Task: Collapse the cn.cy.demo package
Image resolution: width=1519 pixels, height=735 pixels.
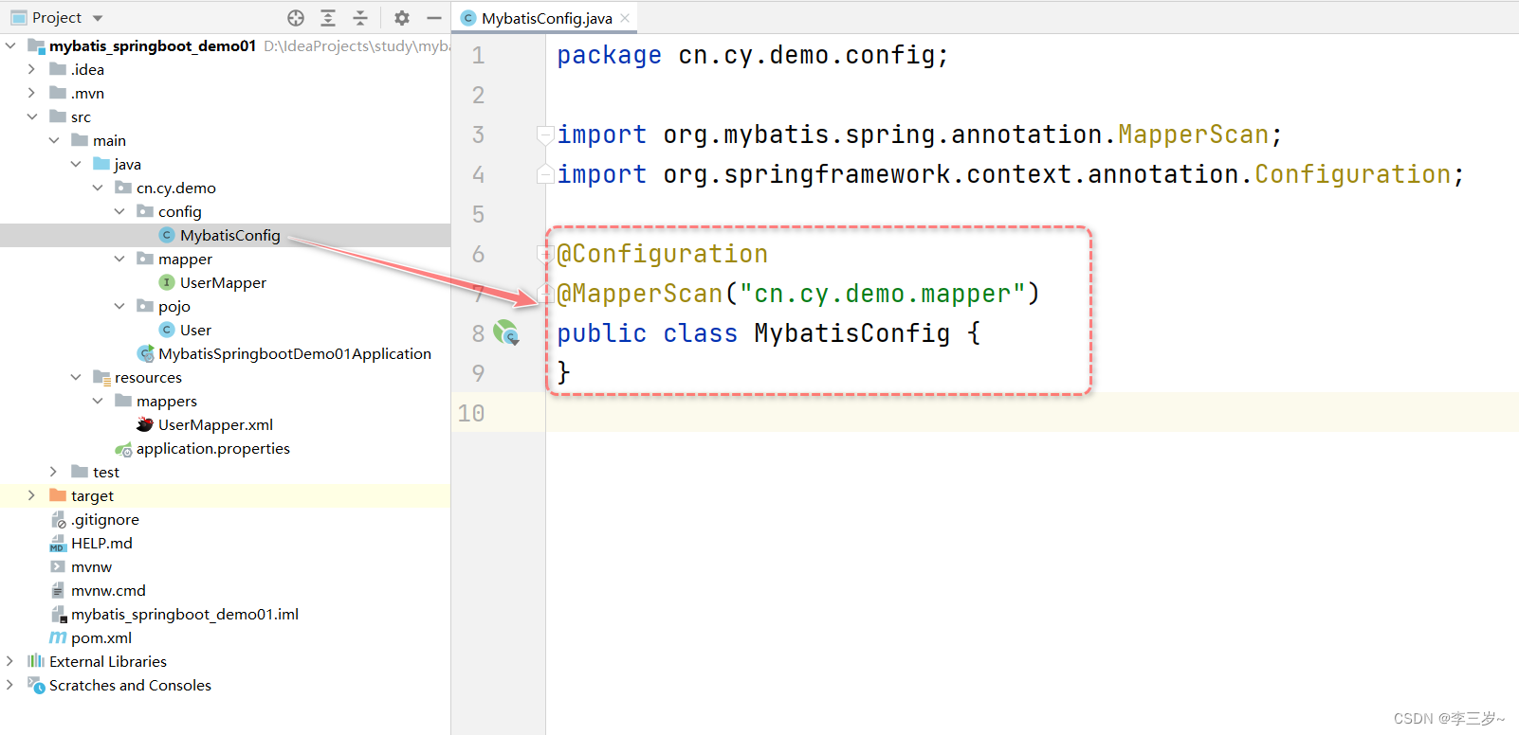Action: pos(98,188)
